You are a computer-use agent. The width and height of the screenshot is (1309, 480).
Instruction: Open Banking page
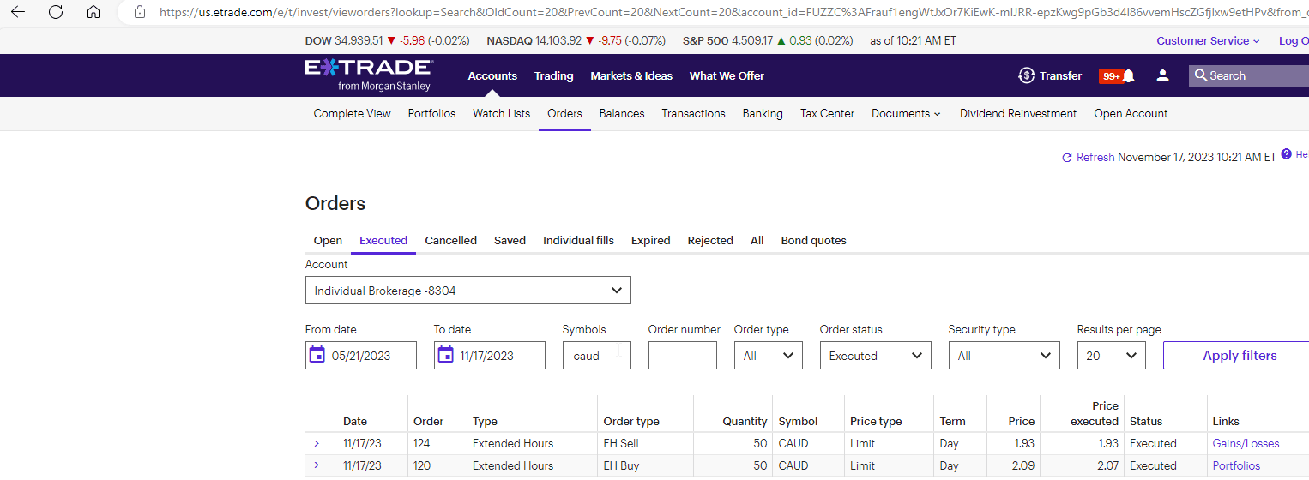tap(763, 113)
